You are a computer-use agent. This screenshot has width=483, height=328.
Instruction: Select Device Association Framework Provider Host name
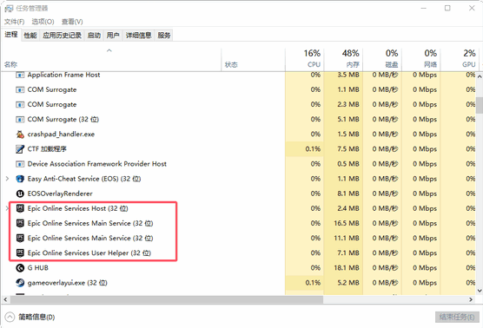[x=96, y=164]
